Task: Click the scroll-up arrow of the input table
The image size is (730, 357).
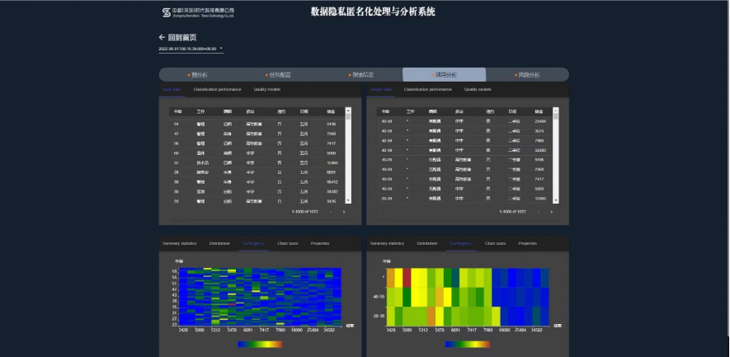Action: click(348, 110)
